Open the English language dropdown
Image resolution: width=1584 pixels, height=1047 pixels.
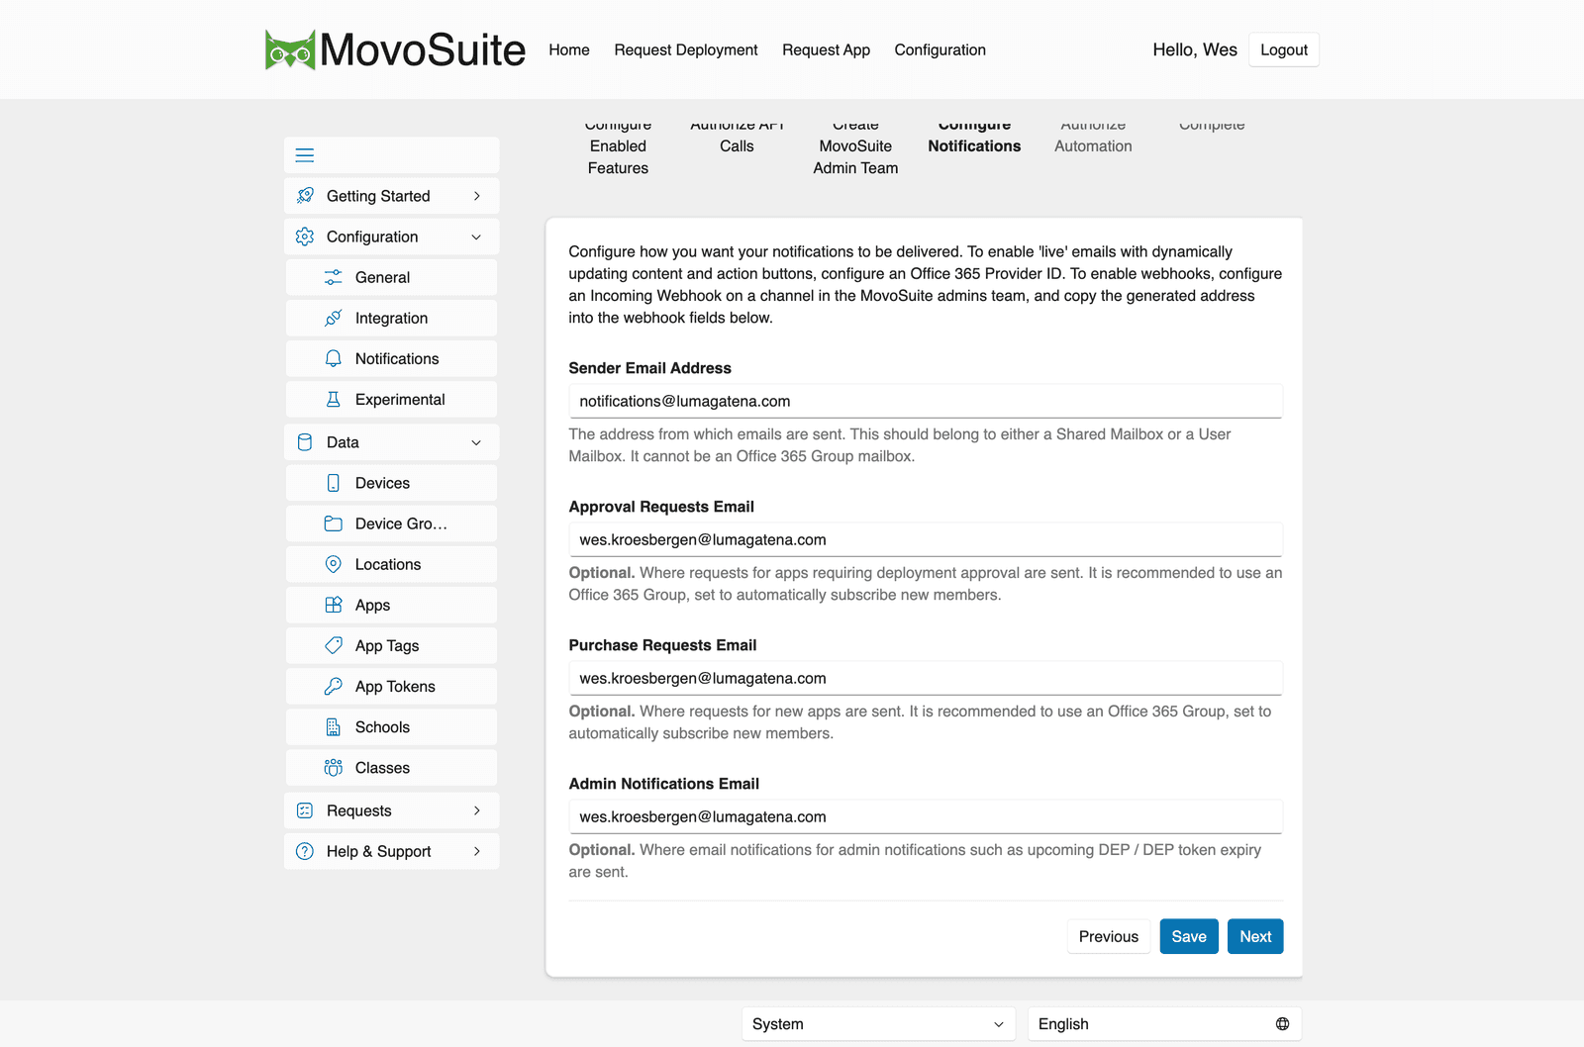pos(1164,1024)
